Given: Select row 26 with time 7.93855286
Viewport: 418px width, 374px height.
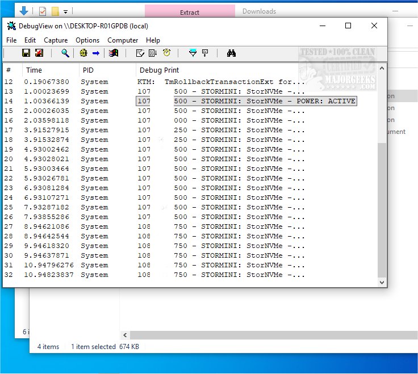Looking at the screenshot, I should click(190, 217).
